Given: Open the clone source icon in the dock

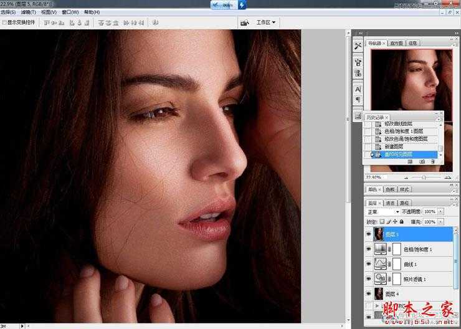Looking at the screenshot, I should 358,73.
